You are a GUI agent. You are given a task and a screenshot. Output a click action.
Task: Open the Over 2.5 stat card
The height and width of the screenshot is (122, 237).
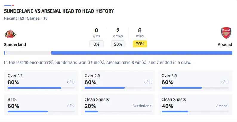pyautogui.click(x=118, y=81)
